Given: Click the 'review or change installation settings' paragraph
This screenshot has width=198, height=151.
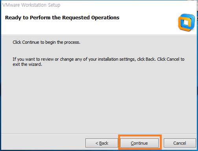Looking at the screenshot, I should click(98, 62).
